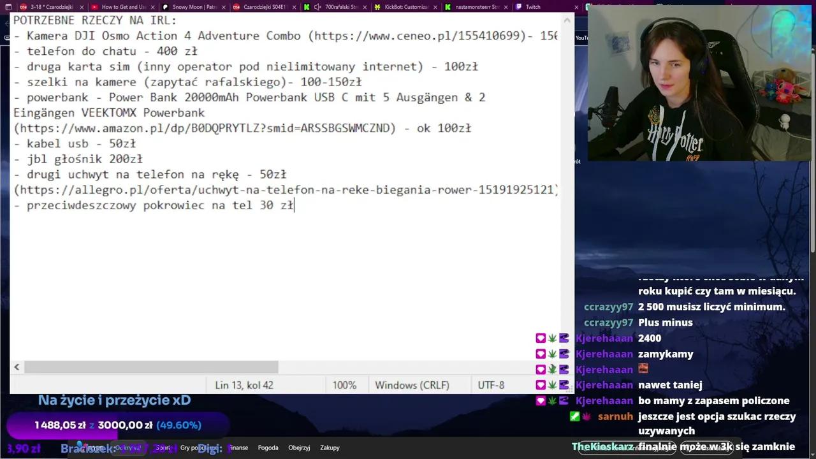Click the 'jbl głośnik 200zł' line
Image resolution: width=816 pixels, height=459 pixels.
[78, 159]
